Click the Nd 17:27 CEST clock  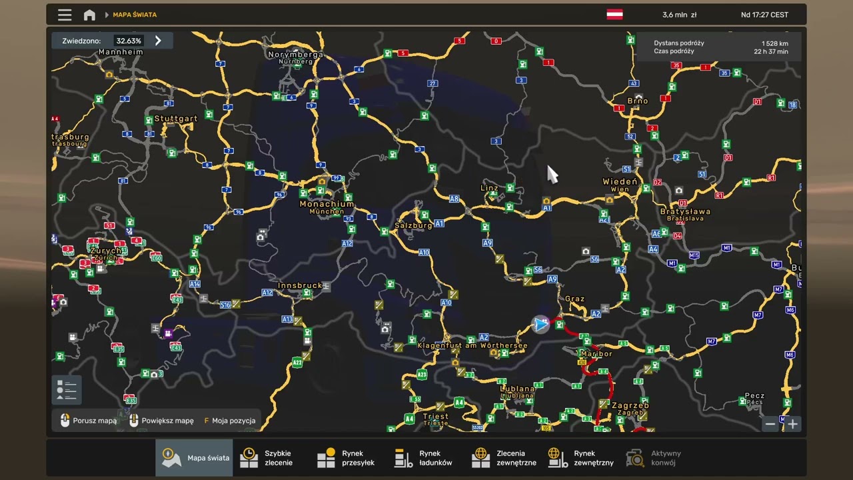point(764,15)
